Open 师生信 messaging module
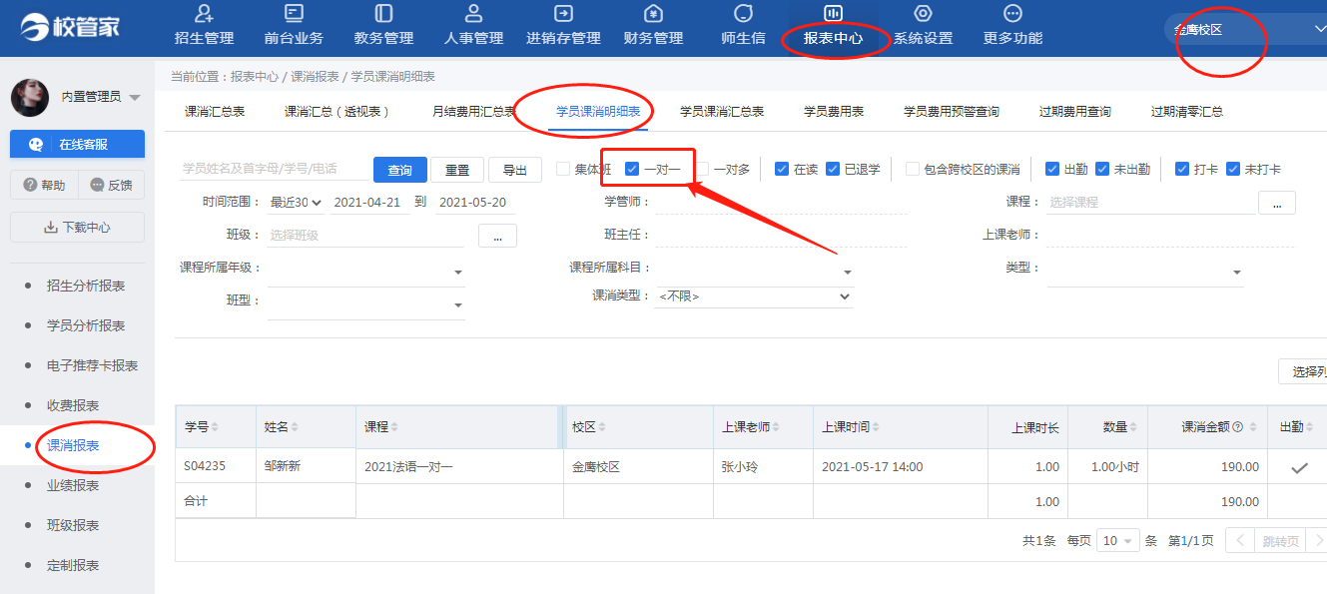 [x=743, y=26]
